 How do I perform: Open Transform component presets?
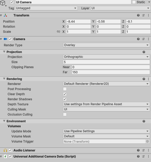pos(143,15)
